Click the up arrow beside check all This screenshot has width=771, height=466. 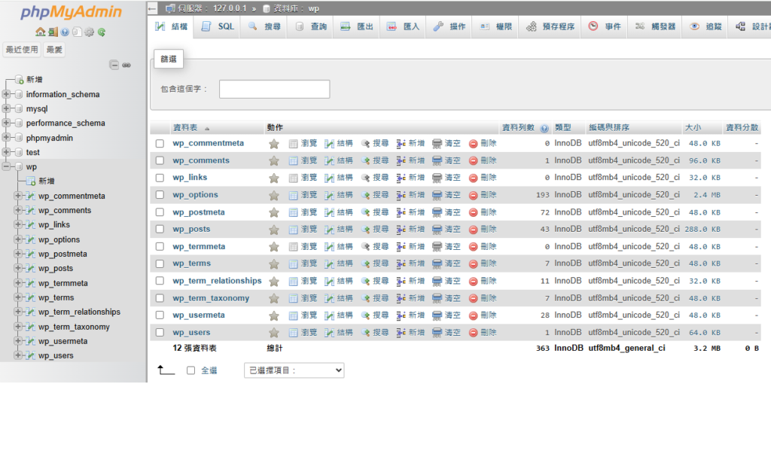tap(166, 370)
